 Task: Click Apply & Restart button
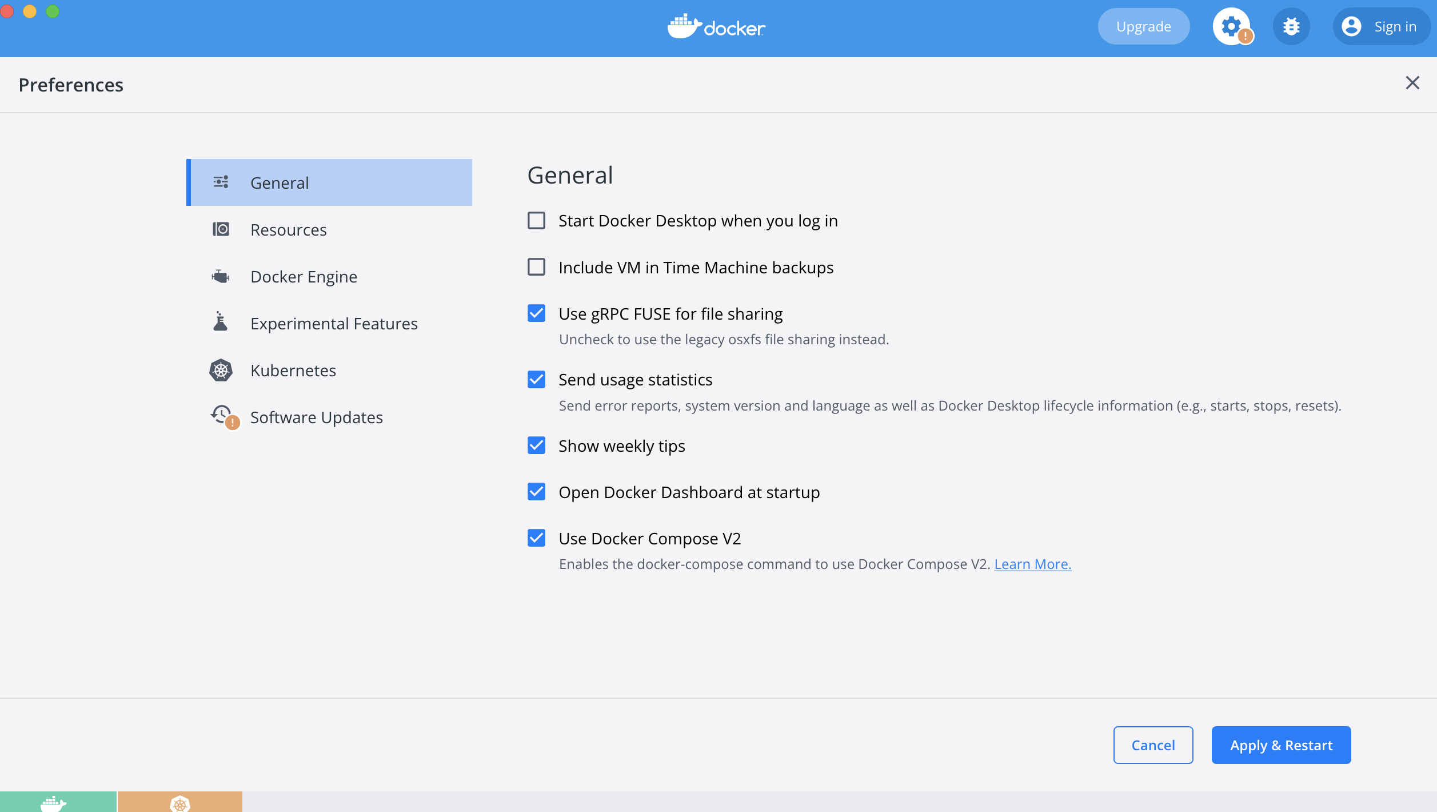pyautogui.click(x=1281, y=745)
